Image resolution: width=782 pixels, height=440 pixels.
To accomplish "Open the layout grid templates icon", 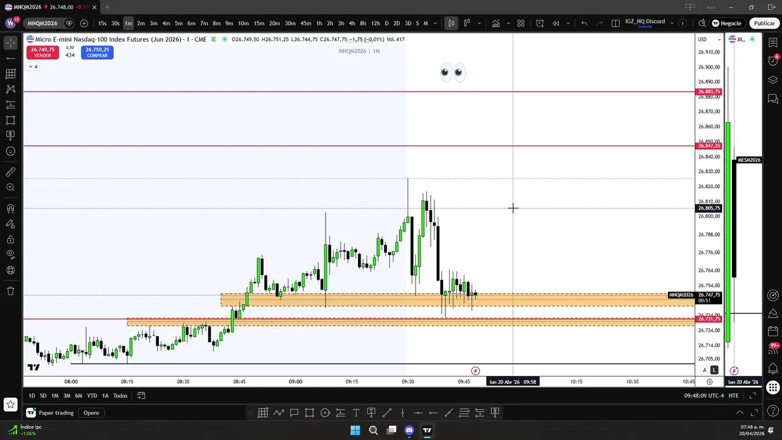I will pyautogui.click(x=521, y=23).
